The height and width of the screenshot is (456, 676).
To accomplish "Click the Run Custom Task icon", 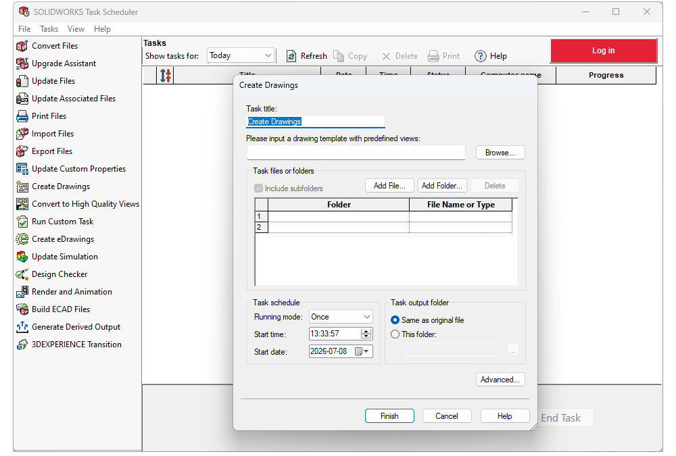I will 22,222.
